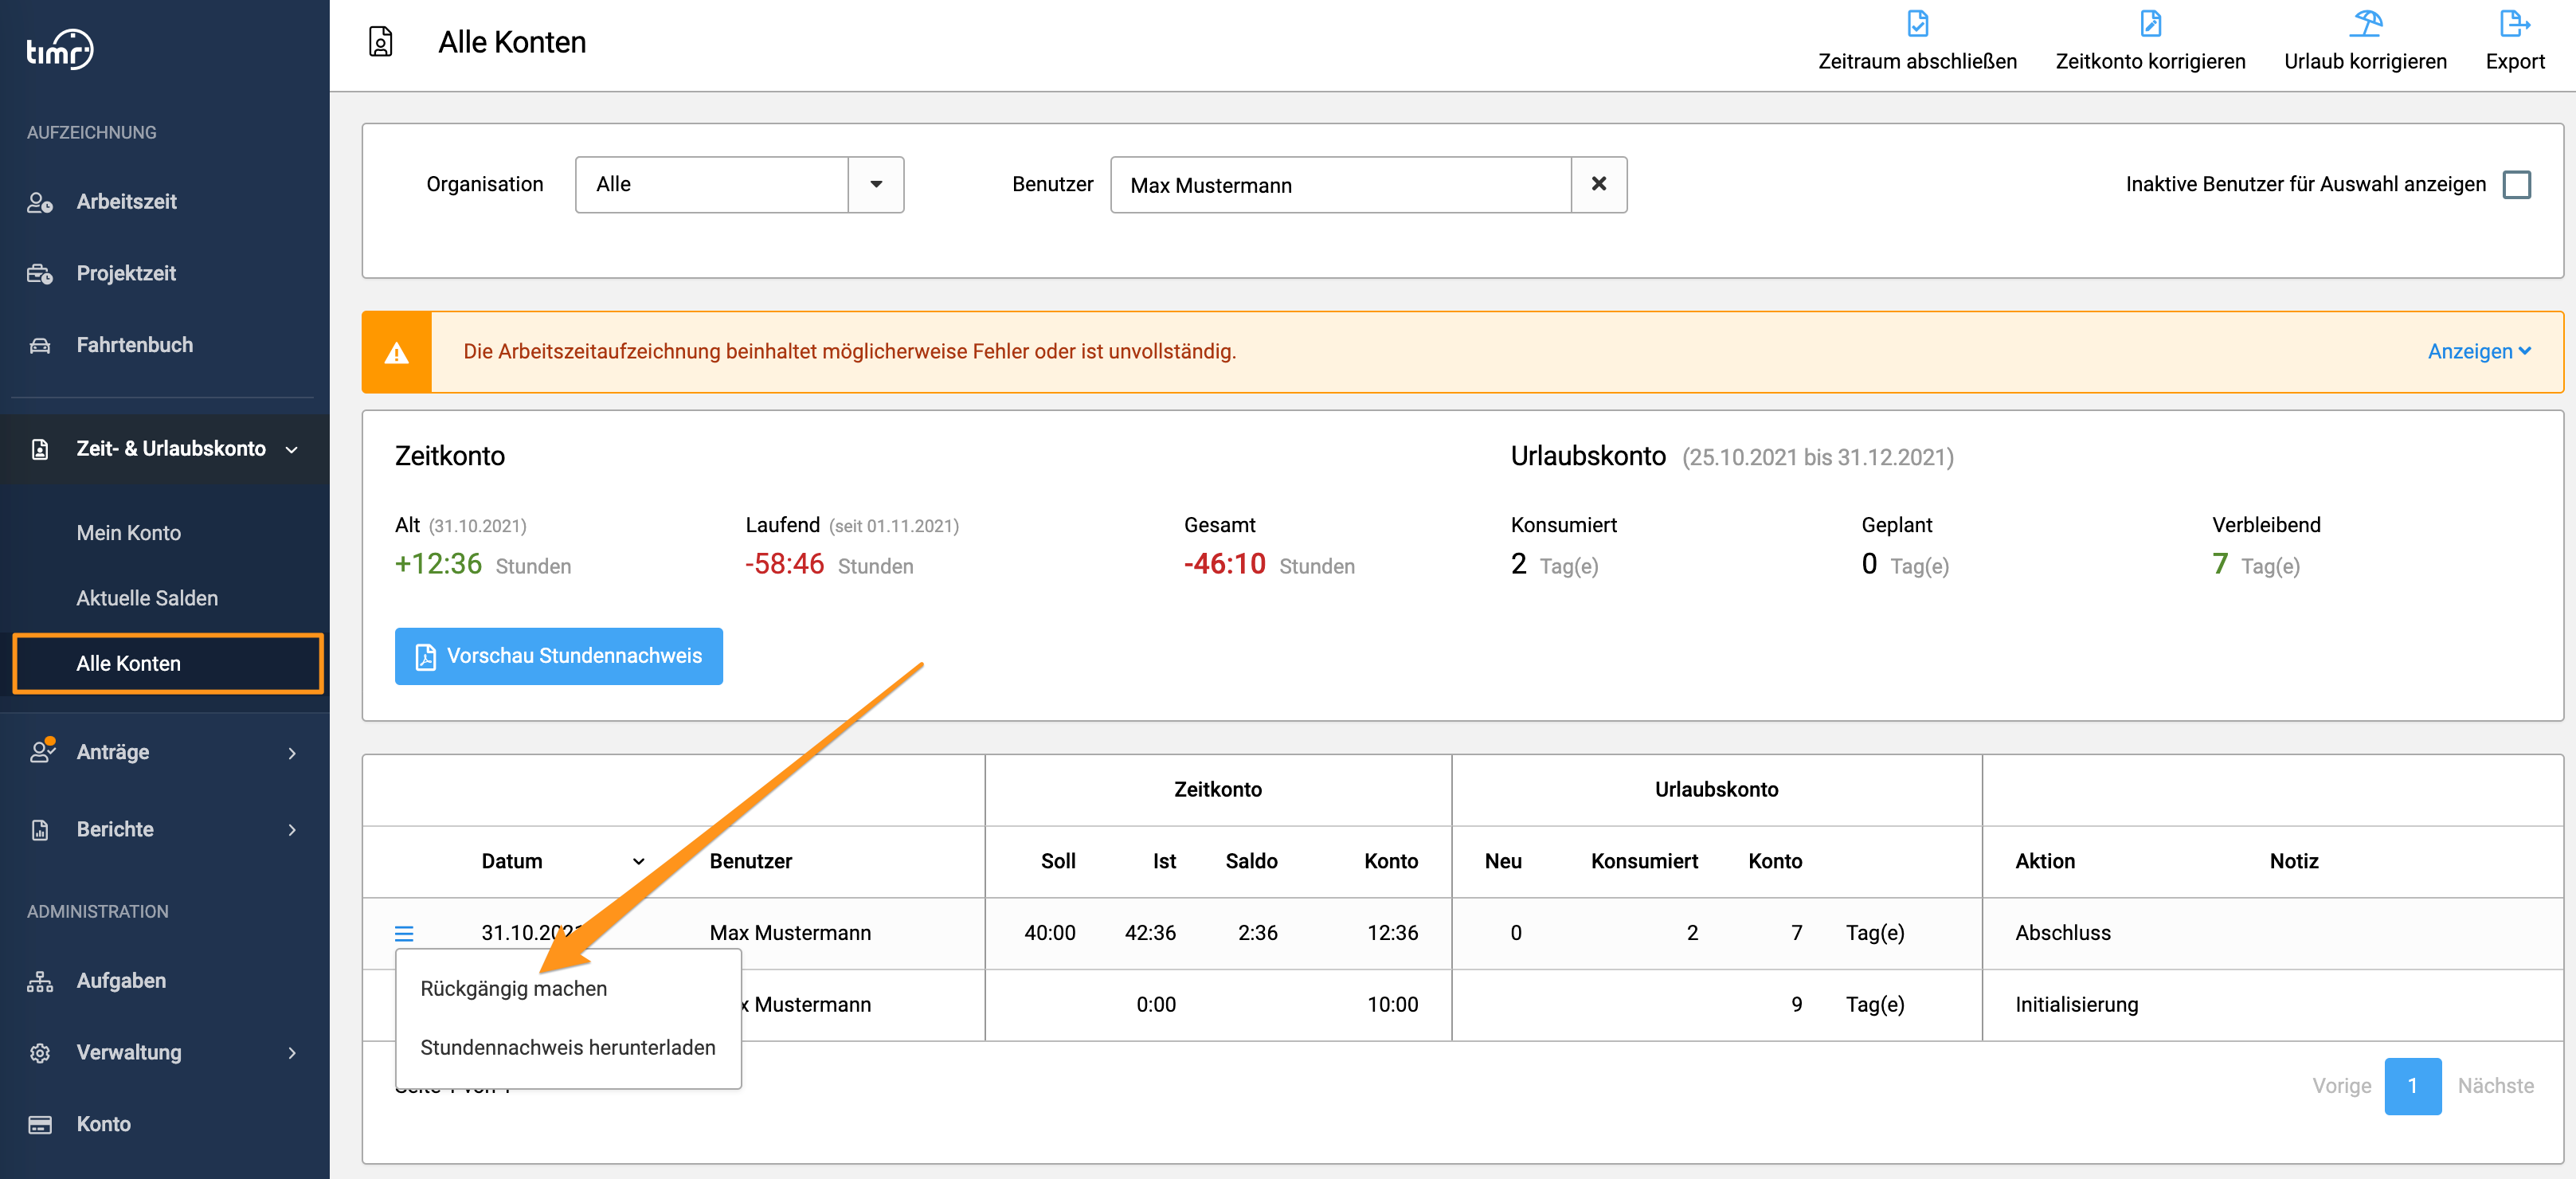
Task: Click the Initialisierung action cell
Action: pos(2076,1005)
